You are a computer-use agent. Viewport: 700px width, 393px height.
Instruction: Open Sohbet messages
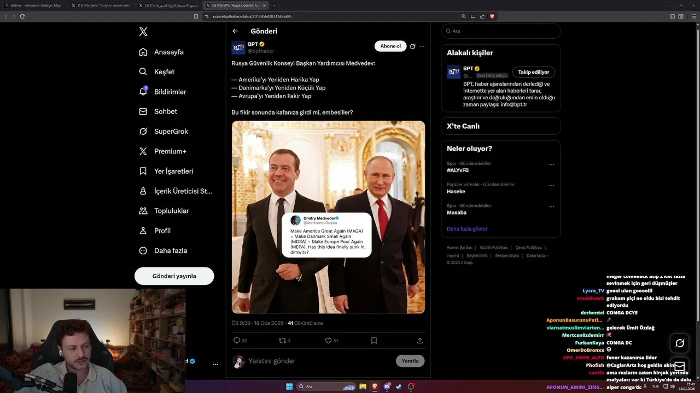coord(158,111)
